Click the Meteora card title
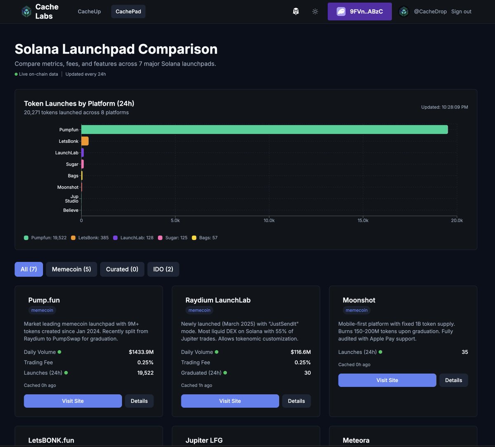Viewport: 495px width, 447px height. click(x=356, y=440)
